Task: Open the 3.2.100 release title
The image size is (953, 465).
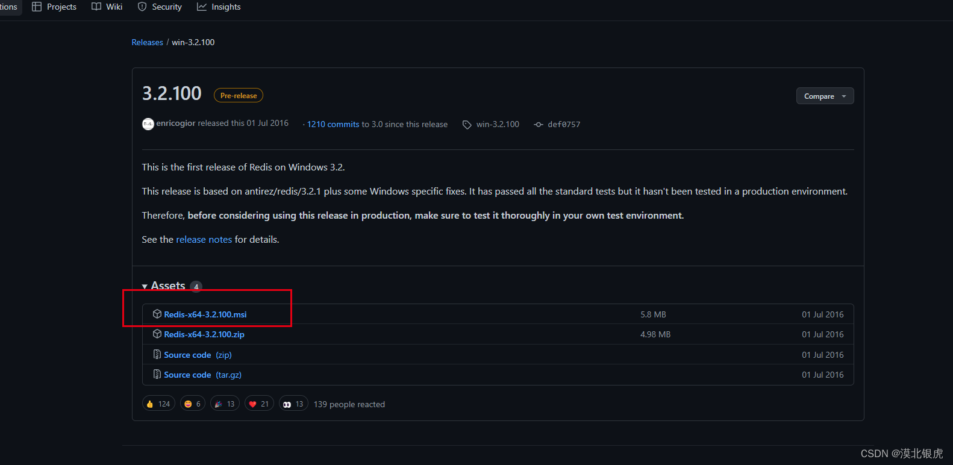Action: point(172,93)
